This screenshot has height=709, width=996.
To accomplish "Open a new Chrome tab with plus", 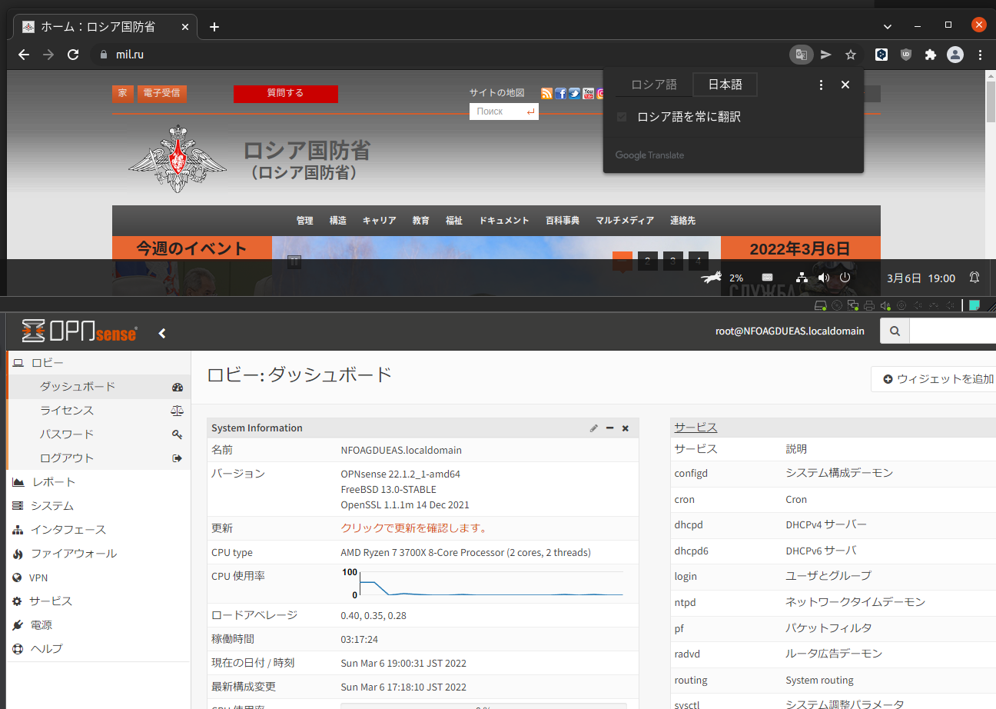I will (214, 27).
